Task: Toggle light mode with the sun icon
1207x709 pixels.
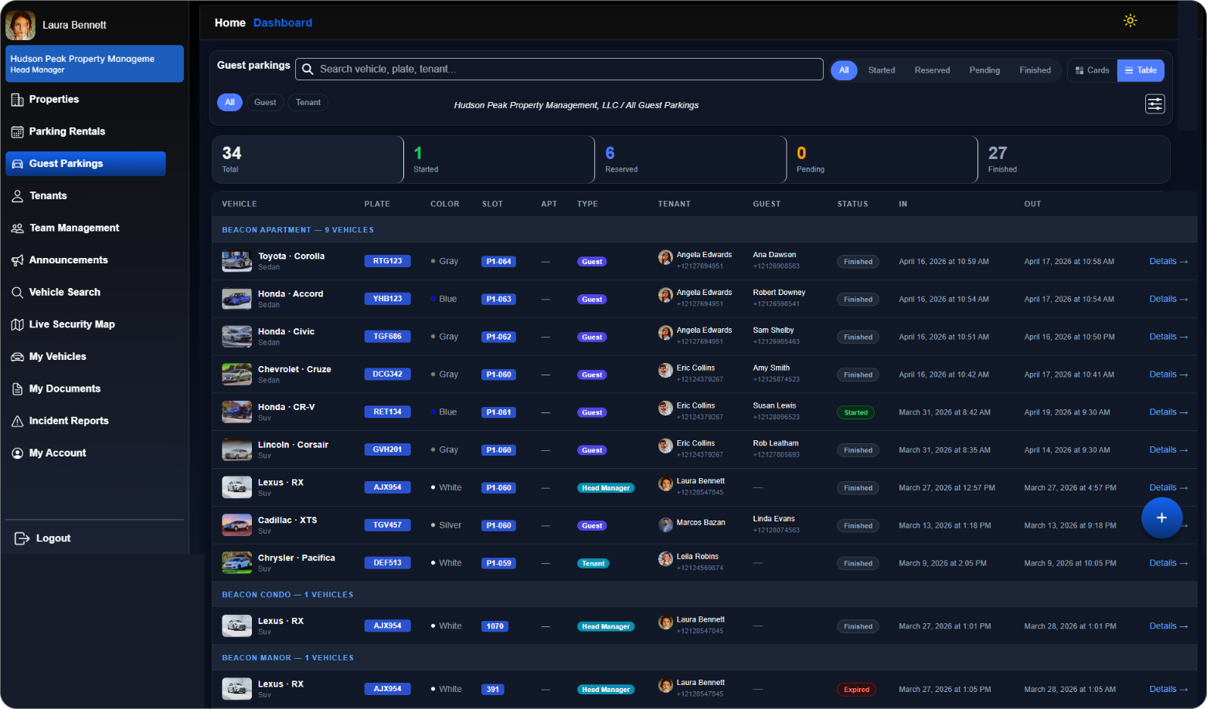Action: [1130, 21]
